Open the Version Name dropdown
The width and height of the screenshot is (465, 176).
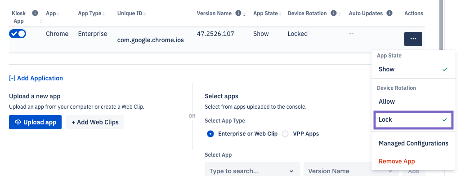tap(351, 171)
